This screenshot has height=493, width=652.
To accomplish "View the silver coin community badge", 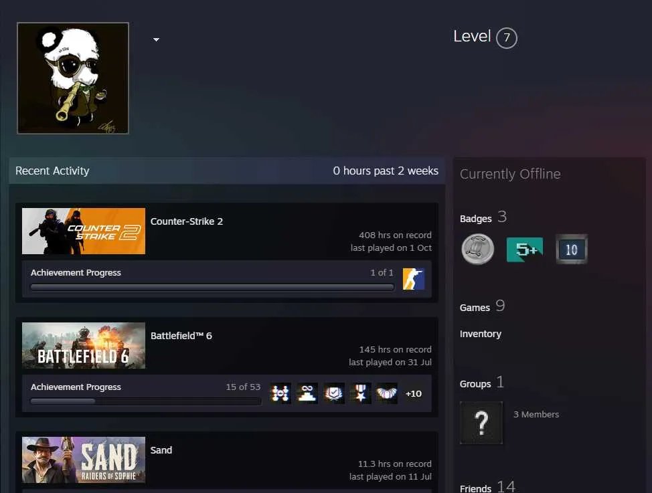I will point(478,250).
